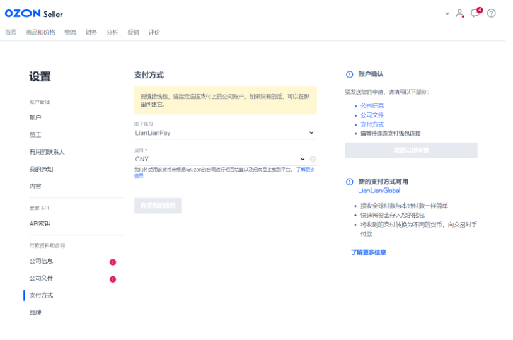
Task: Clear the CNY currency selection
Action: 313,159
